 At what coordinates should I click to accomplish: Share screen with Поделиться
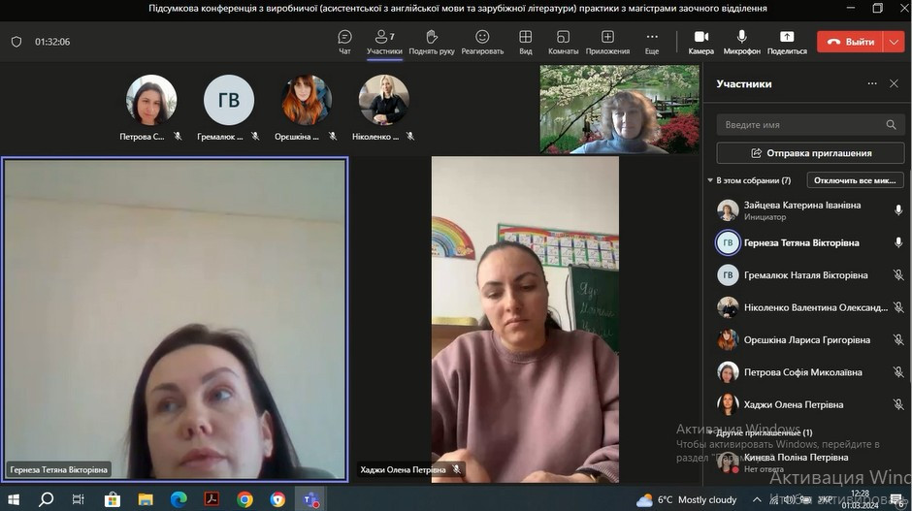[787, 42]
